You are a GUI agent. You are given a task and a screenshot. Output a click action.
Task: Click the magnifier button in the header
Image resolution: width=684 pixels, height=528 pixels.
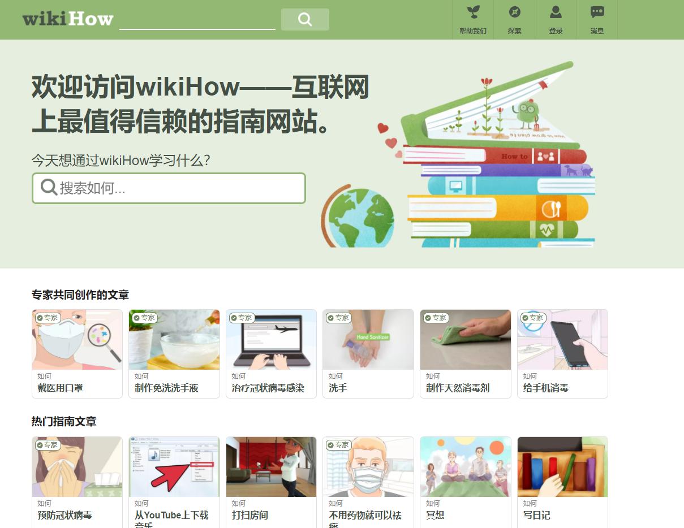coord(305,19)
